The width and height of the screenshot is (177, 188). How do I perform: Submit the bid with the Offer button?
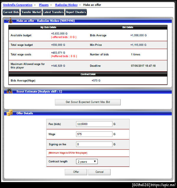pos(76,172)
